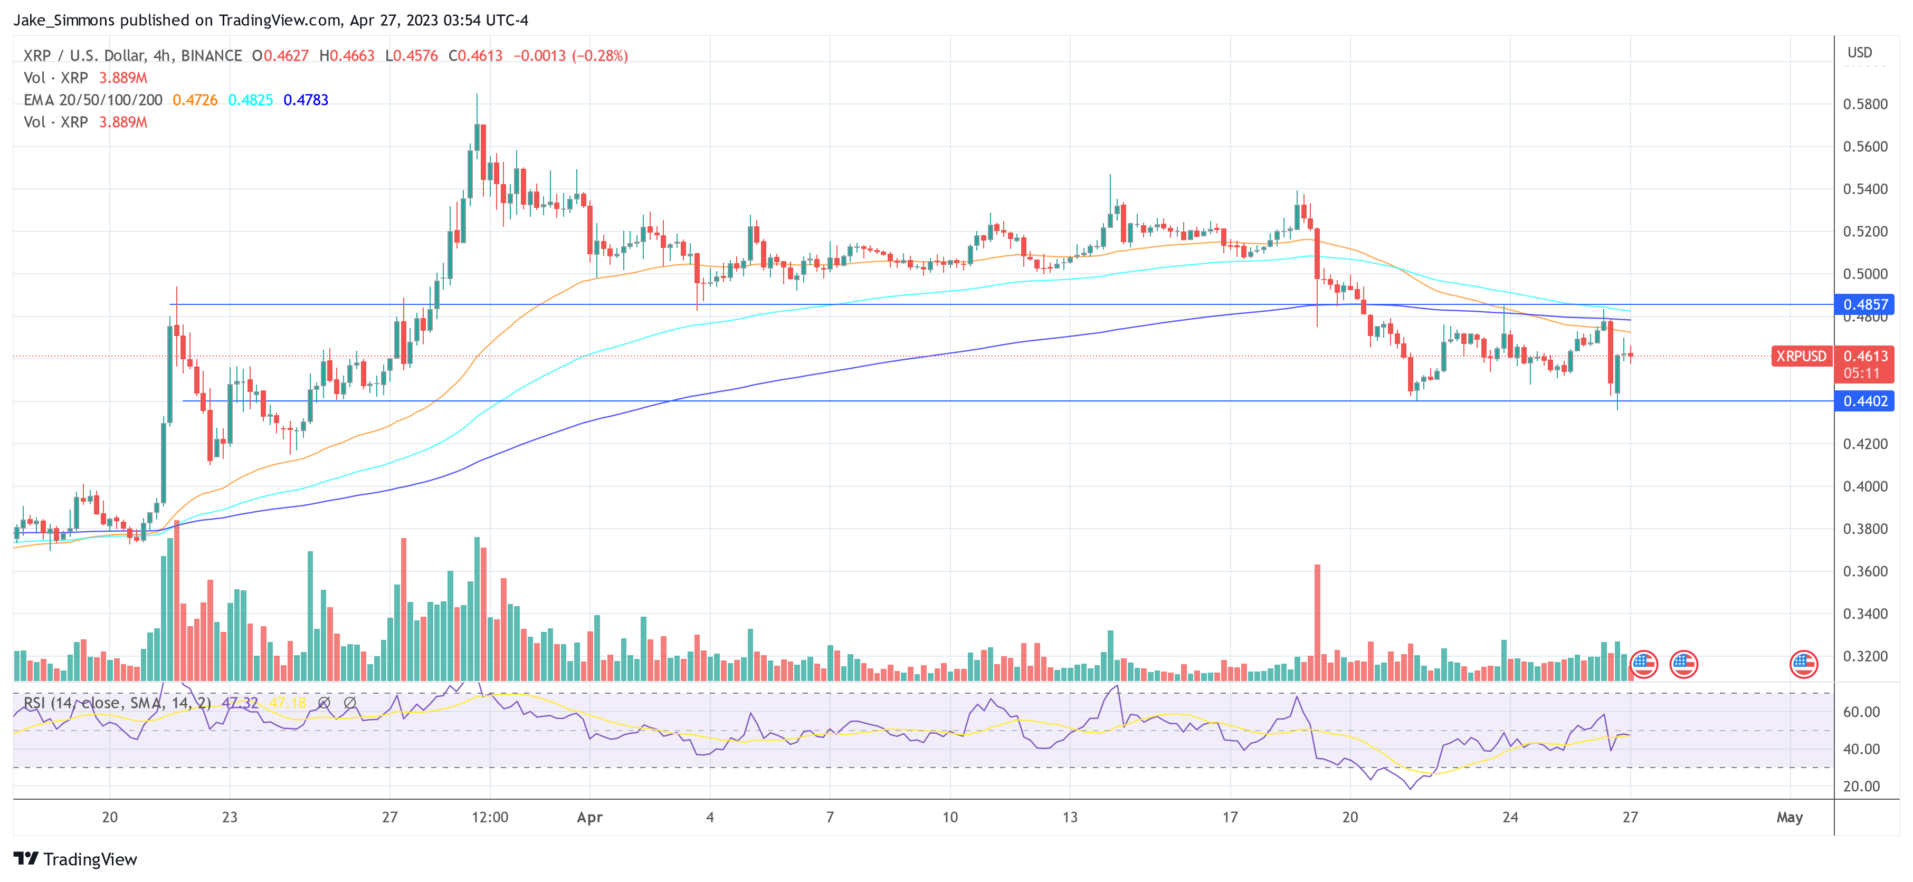This screenshot has width=1913, height=882.
Task: Click the 0.4402 blue support price label
Action: 1865,401
